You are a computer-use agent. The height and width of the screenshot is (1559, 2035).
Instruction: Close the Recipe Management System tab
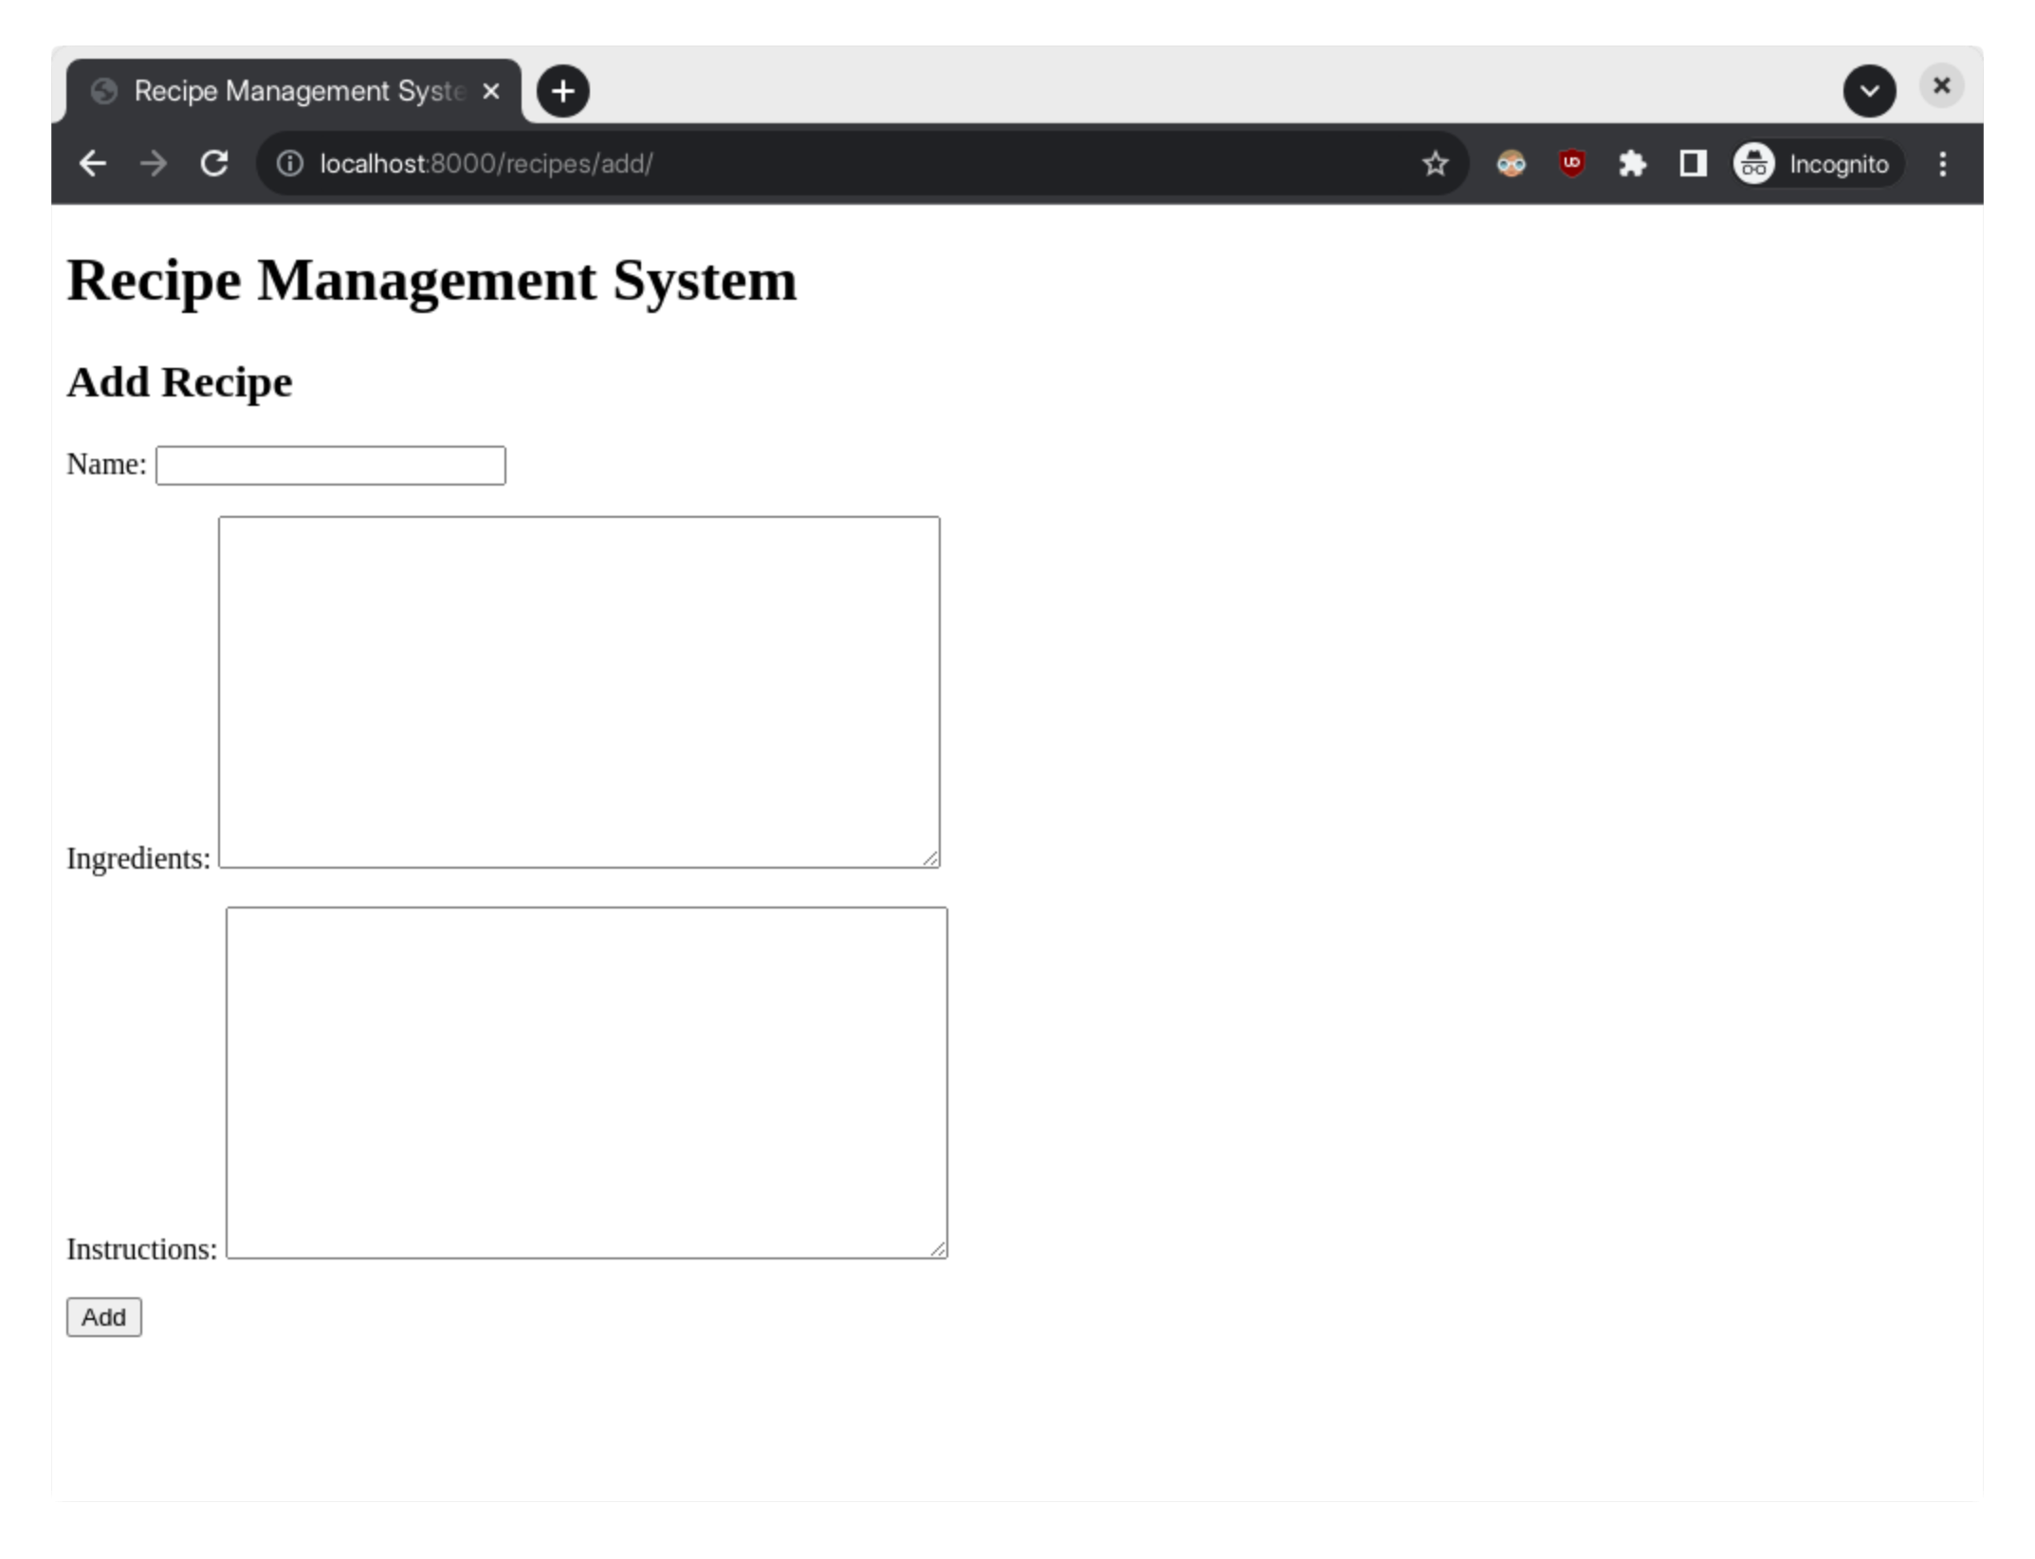(490, 91)
